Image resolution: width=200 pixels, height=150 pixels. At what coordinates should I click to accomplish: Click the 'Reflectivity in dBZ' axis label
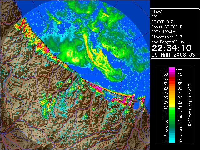coord(190,105)
